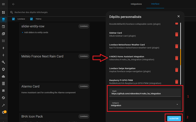Open the hamburger menu in sidebar

(3, 4)
